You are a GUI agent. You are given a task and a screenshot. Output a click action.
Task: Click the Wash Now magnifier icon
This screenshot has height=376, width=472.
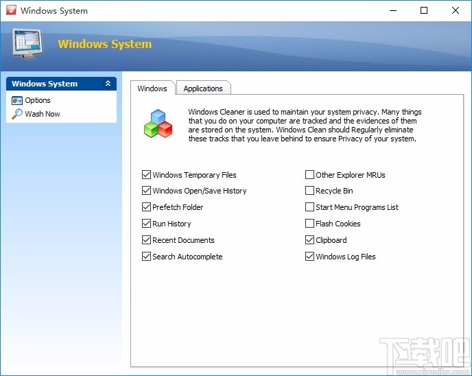click(x=17, y=114)
